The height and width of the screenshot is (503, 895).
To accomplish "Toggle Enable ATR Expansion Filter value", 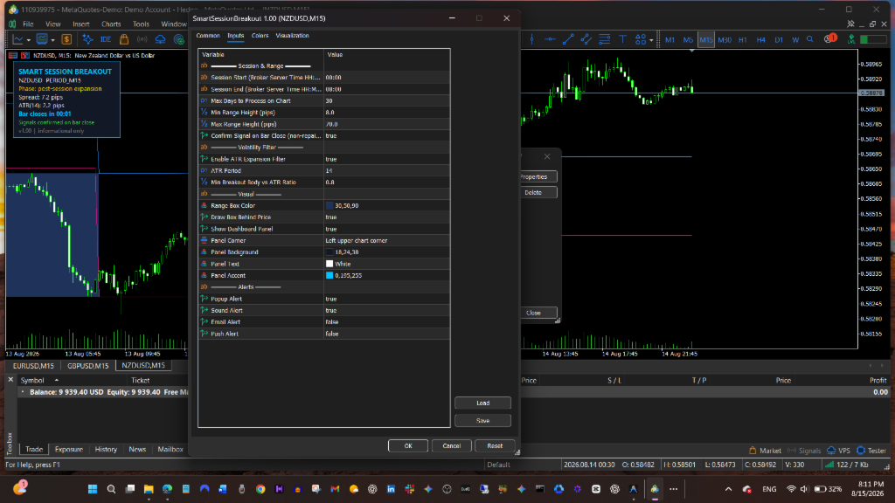I will 387,159.
